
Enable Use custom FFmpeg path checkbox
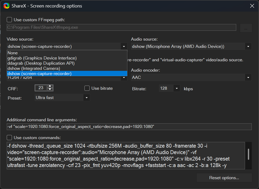9,20
